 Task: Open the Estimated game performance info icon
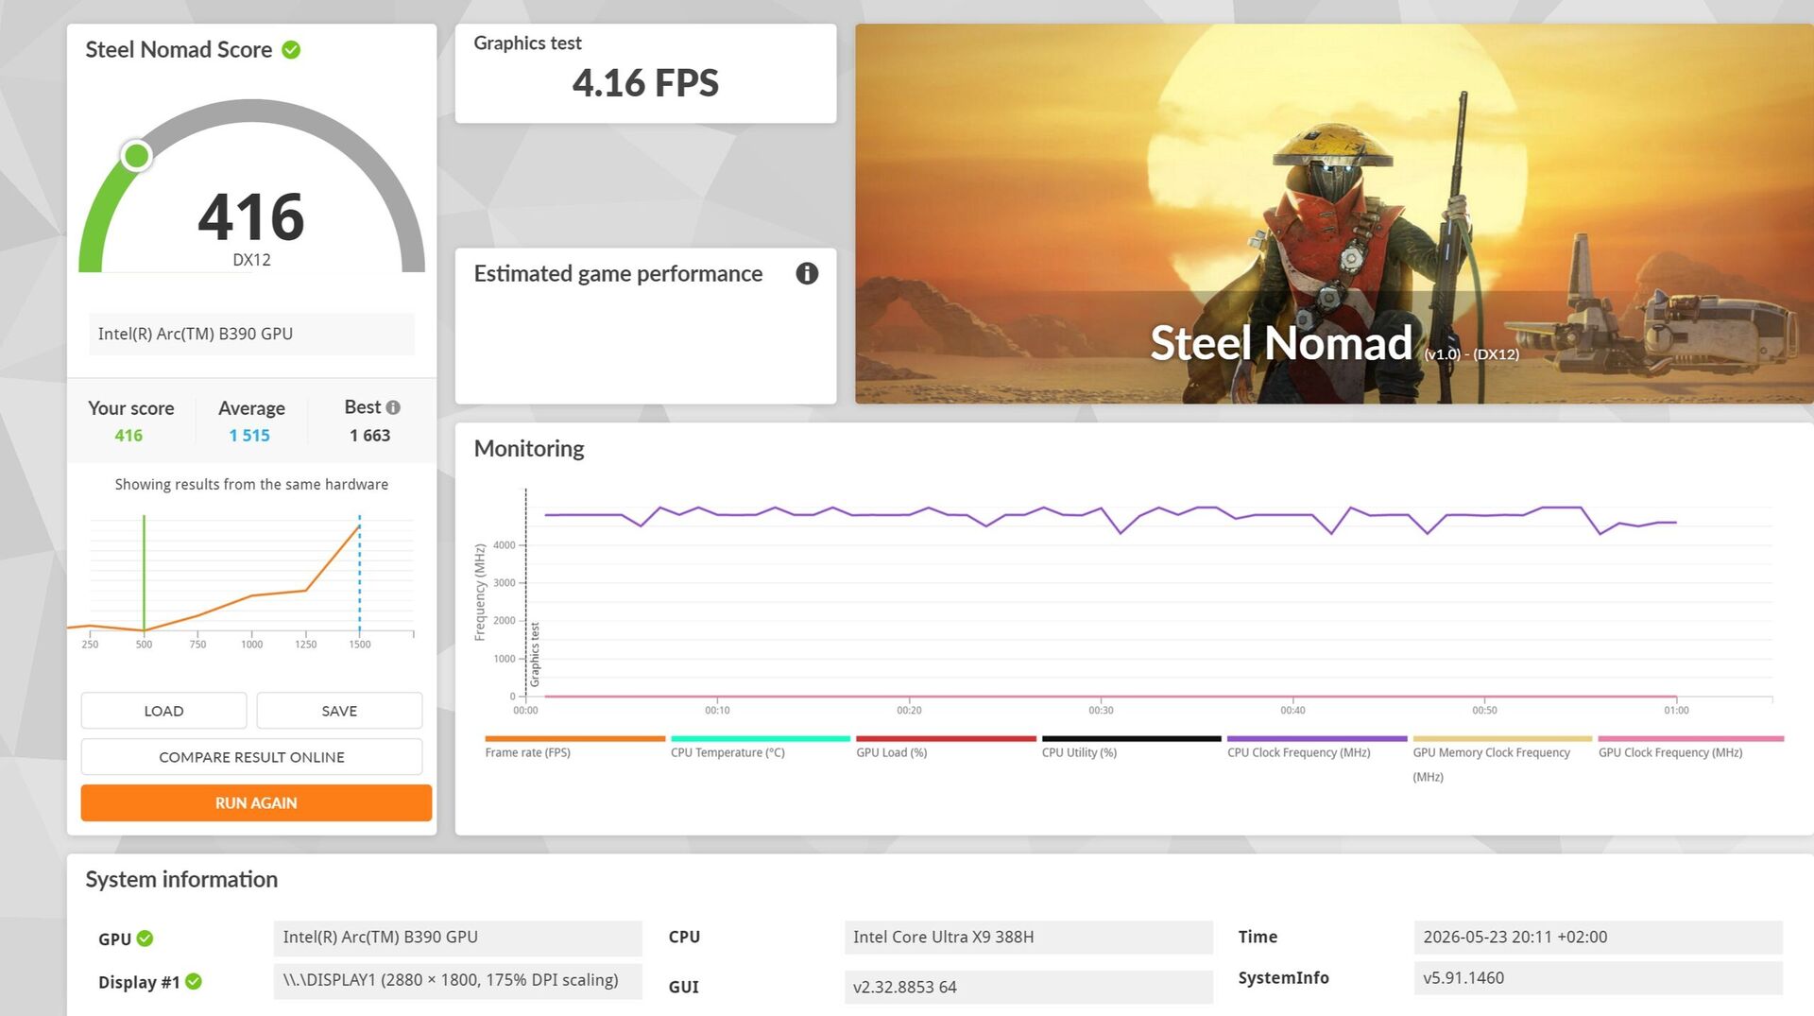(807, 273)
